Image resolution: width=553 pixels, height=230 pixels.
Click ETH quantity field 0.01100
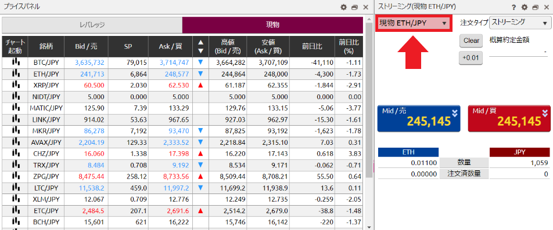(x=408, y=163)
